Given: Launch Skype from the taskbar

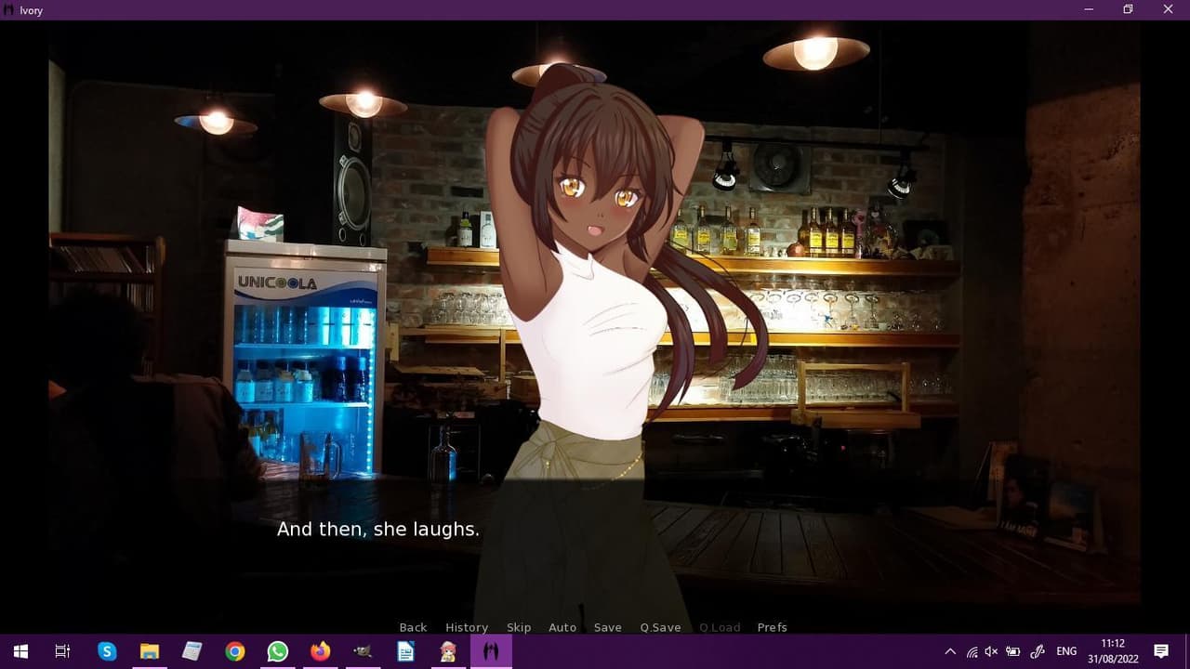Looking at the screenshot, I should pos(107,651).
